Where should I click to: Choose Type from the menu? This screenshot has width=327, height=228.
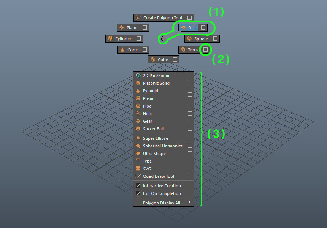pyautogui.click(x=164, y=161)
